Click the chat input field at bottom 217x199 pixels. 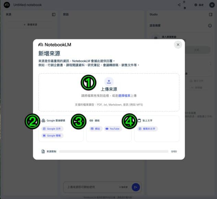[91, 187]
